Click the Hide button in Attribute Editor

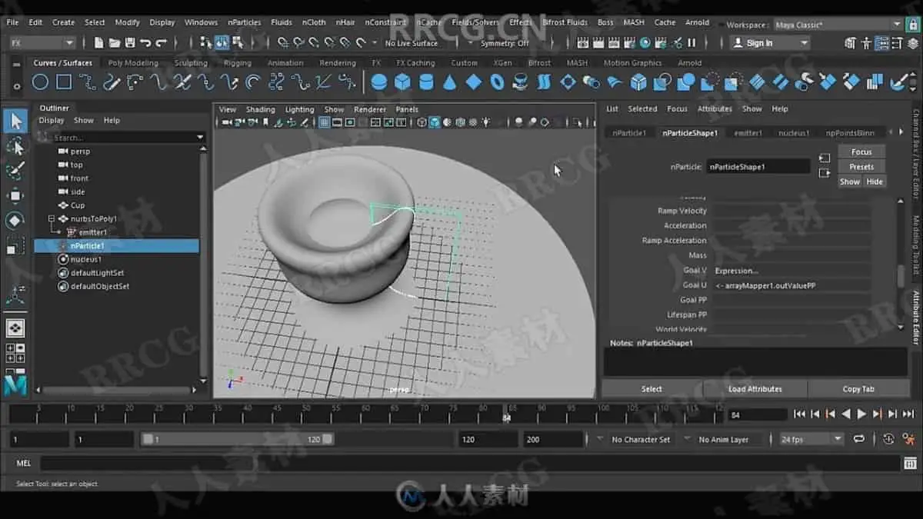(875, 181)
